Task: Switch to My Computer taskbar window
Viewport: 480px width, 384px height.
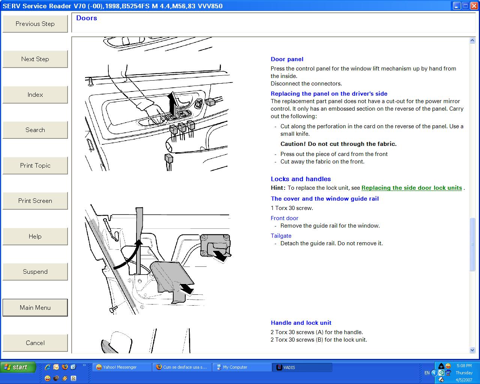Action: pos(242,367)
